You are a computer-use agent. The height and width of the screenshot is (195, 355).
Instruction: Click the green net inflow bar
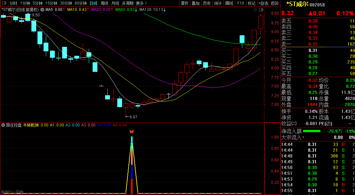coord(311,131)
